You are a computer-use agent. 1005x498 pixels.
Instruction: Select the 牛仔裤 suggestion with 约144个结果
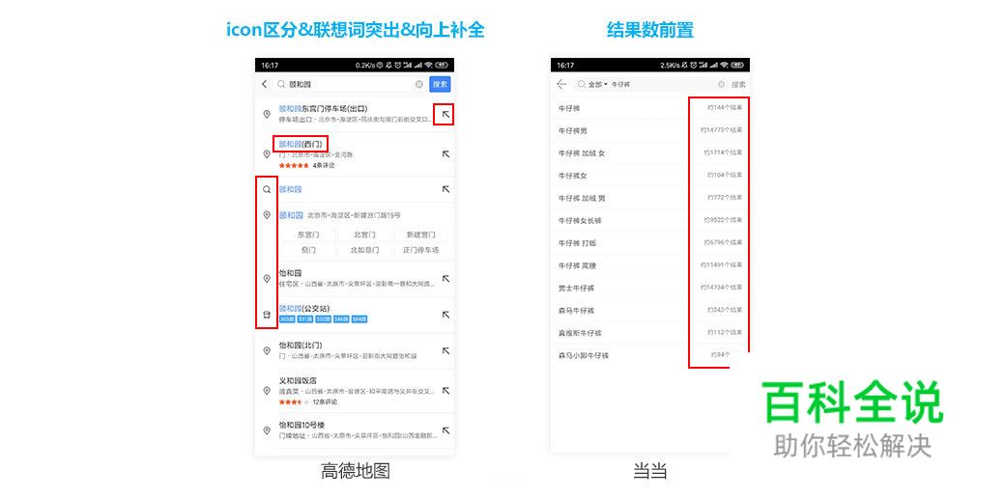click(650, 108)
